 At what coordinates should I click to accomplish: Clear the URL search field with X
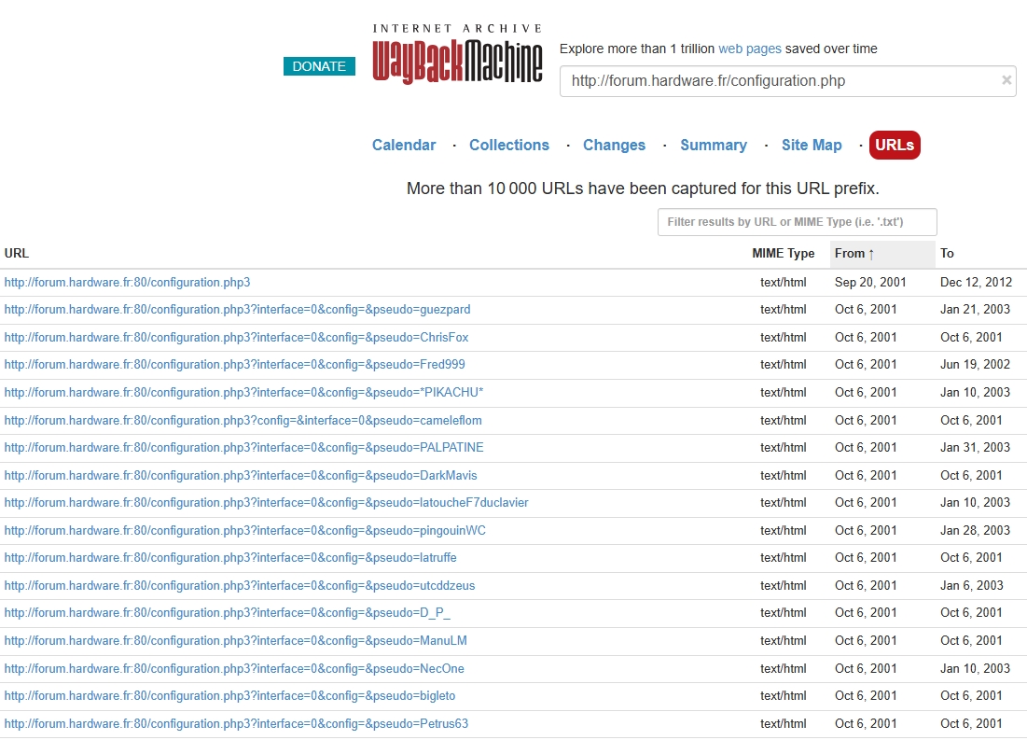point(1006,80)
